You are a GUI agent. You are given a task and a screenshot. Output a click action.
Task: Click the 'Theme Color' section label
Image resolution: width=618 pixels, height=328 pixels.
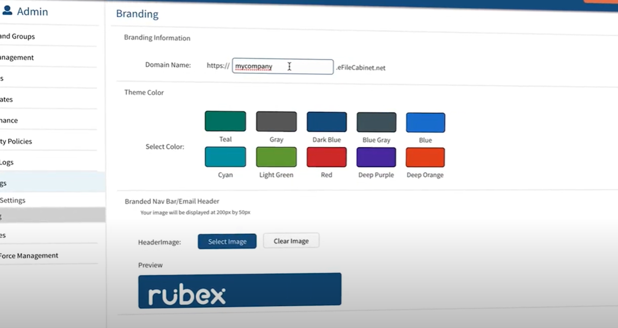point(144,92)
